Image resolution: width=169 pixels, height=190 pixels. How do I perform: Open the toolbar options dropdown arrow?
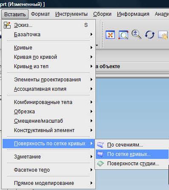point(97,46)
